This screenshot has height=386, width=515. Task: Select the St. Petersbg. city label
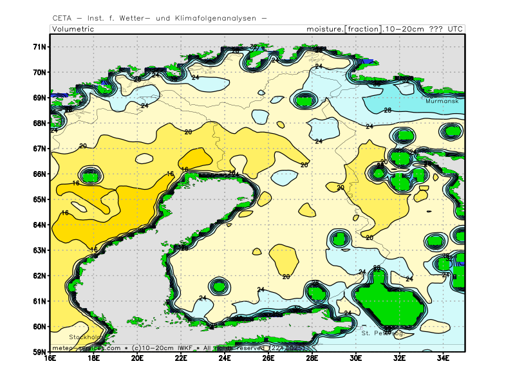(x=383, y=333)
